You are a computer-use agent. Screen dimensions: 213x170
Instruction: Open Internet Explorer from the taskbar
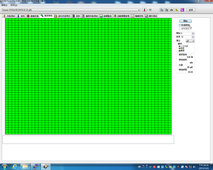[x=15, y=166]
